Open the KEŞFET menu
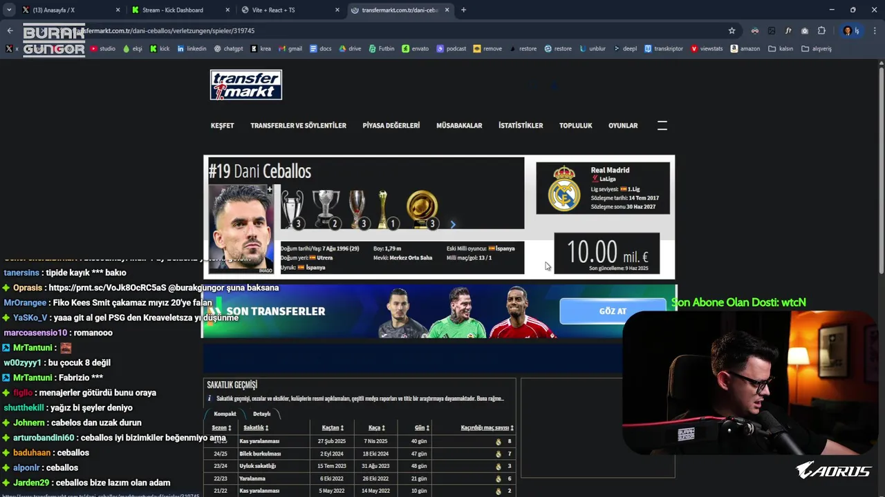The width and height of the screenshot is (885, 497). coord(223,126)
